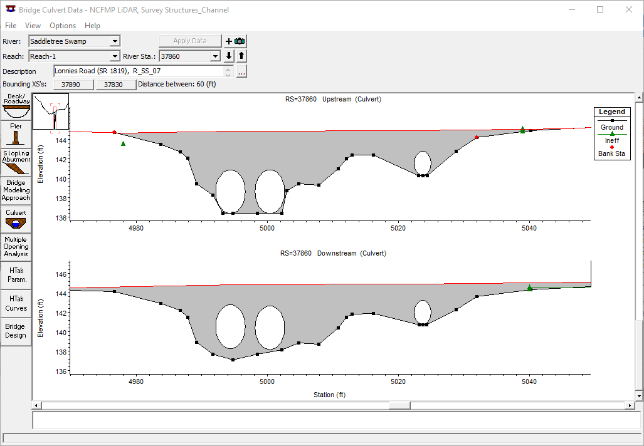Open the Culvert editor button
The height and width of the screenshot is (446, 644).
[16, 219]
